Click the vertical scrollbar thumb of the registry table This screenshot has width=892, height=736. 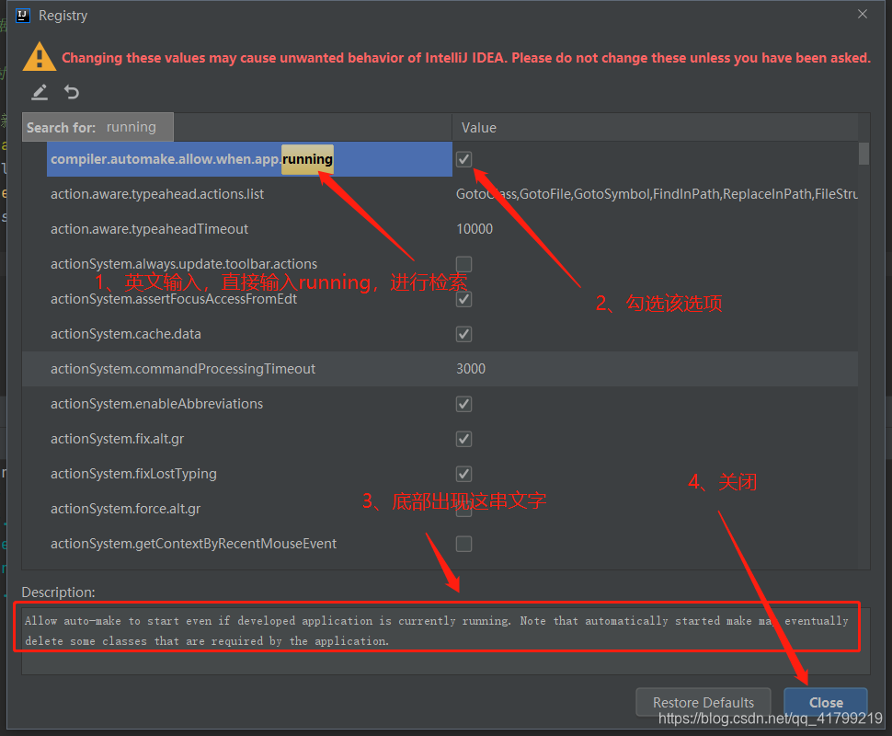coord(863,153)
